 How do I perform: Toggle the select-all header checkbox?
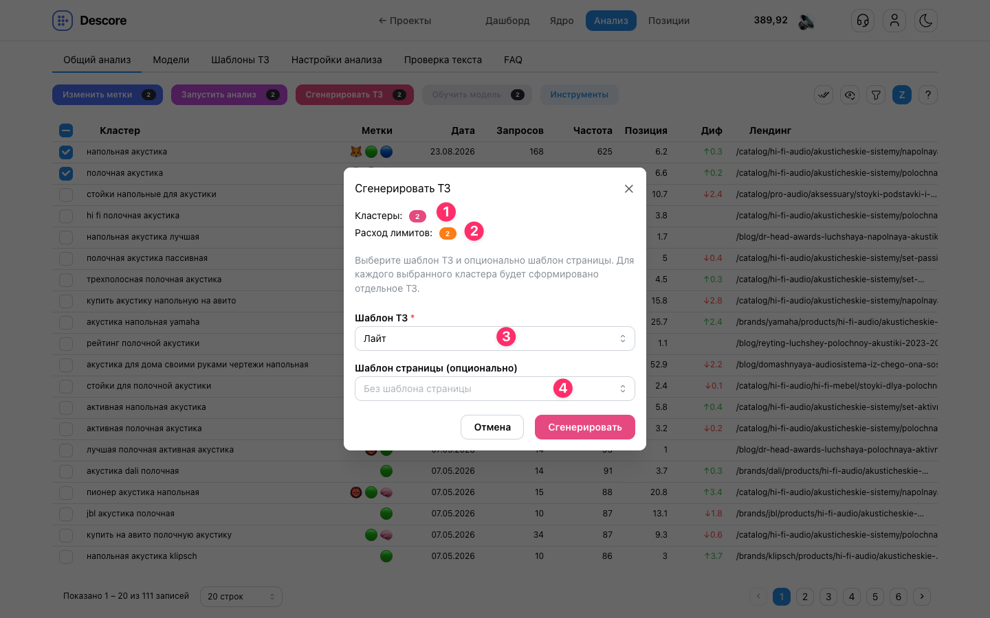(66, 130)
